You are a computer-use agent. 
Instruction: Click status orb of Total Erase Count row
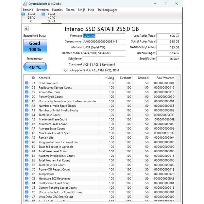tap(27, 115)
